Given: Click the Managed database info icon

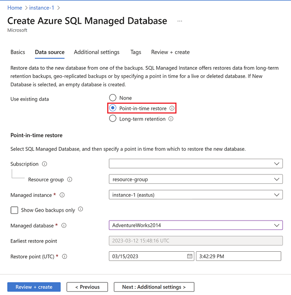Looking at the screenshot, I should coord(64,226).
